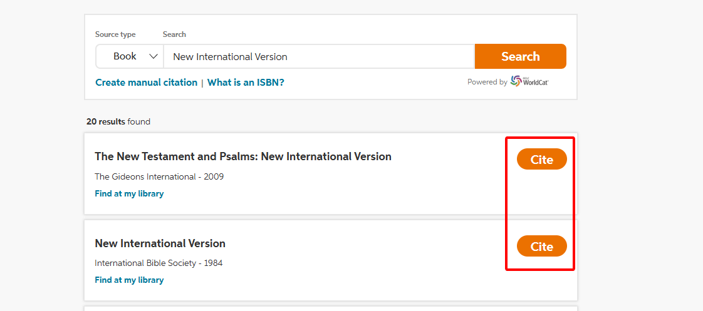Cite the 1984 New International Version result
Screen dimensions: 703x311
[541, 247]
